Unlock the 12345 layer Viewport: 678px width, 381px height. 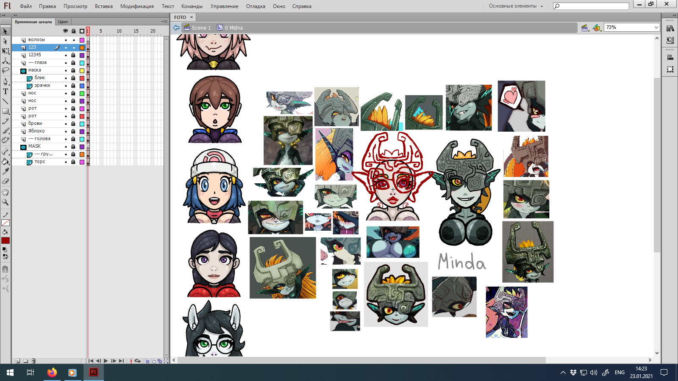tap(73, 55)
